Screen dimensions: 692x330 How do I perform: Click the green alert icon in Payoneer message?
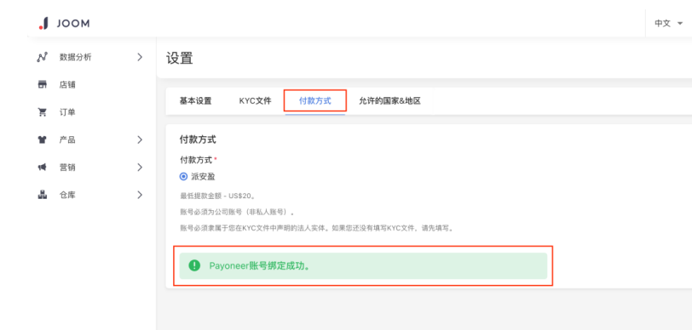(x=194, y=265)
